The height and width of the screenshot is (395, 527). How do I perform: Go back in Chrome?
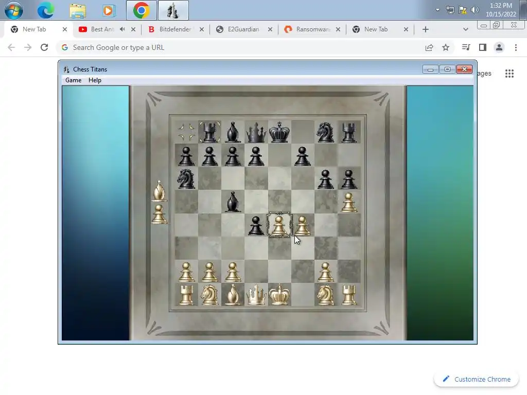pos(11,47)
